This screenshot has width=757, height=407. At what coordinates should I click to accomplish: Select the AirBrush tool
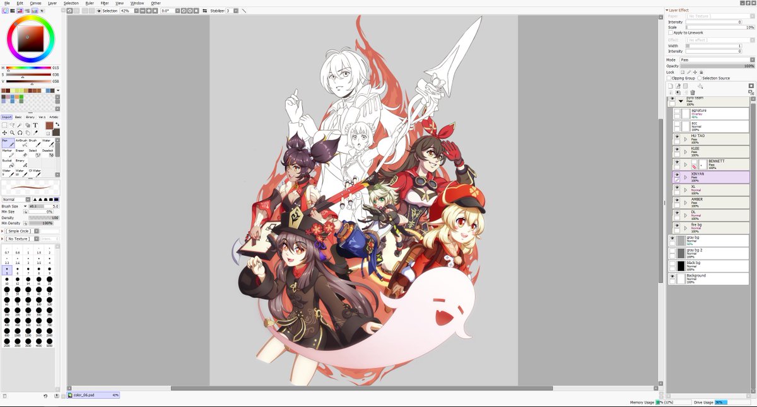21,144
